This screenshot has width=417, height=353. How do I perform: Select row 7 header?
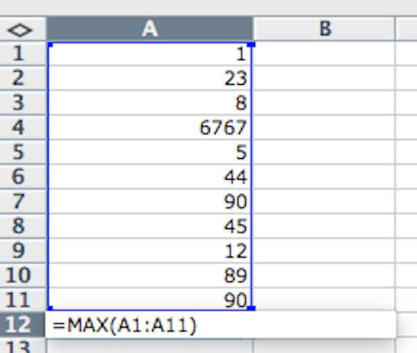(23, 201)
